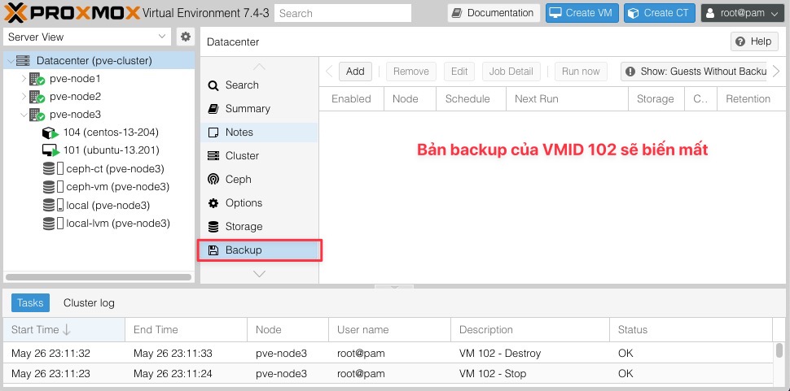Viewport: 790px width, 391px height.
Task: Click the pve-node2 server icon
Action: tap(37, 97)
